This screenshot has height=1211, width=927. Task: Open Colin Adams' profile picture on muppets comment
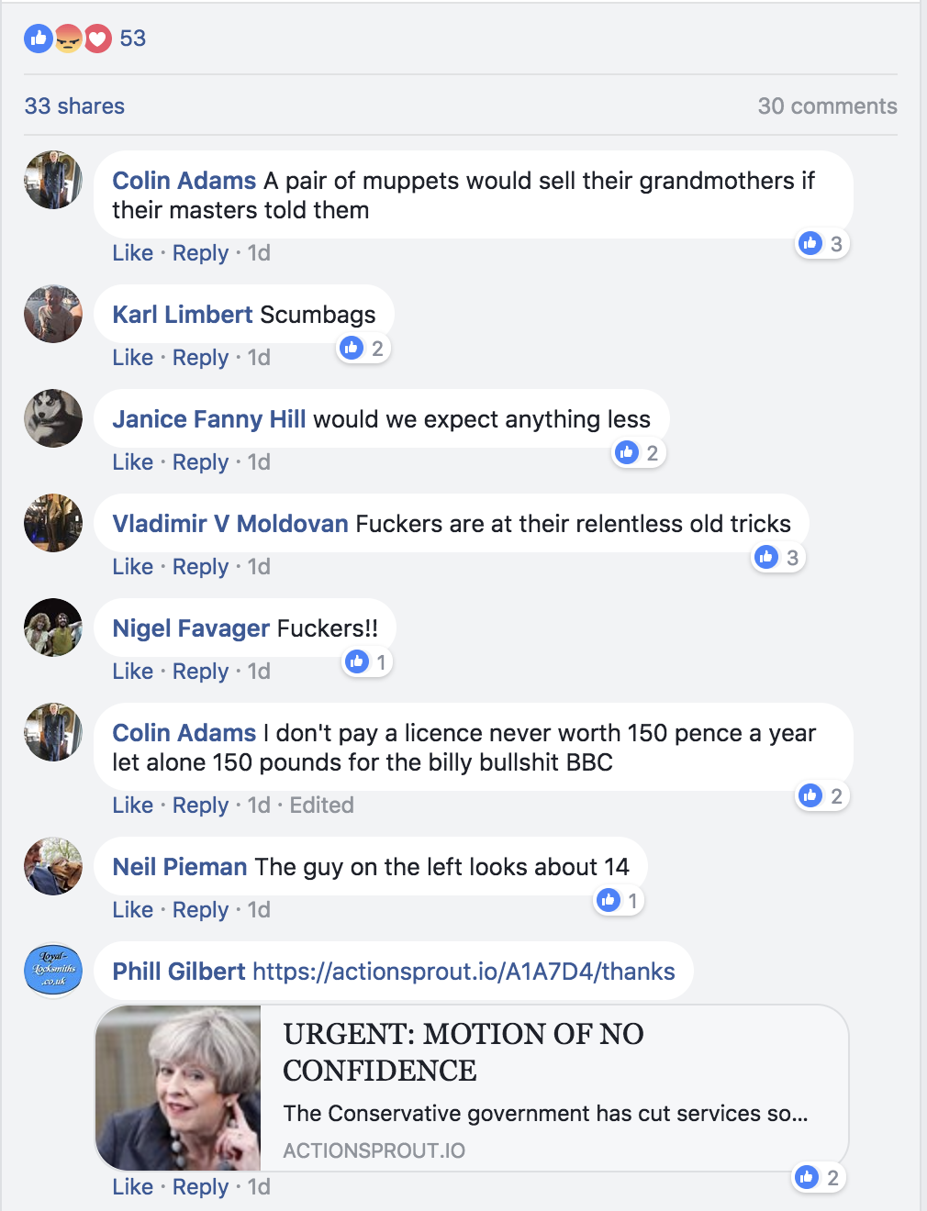[x=53, y=180]
